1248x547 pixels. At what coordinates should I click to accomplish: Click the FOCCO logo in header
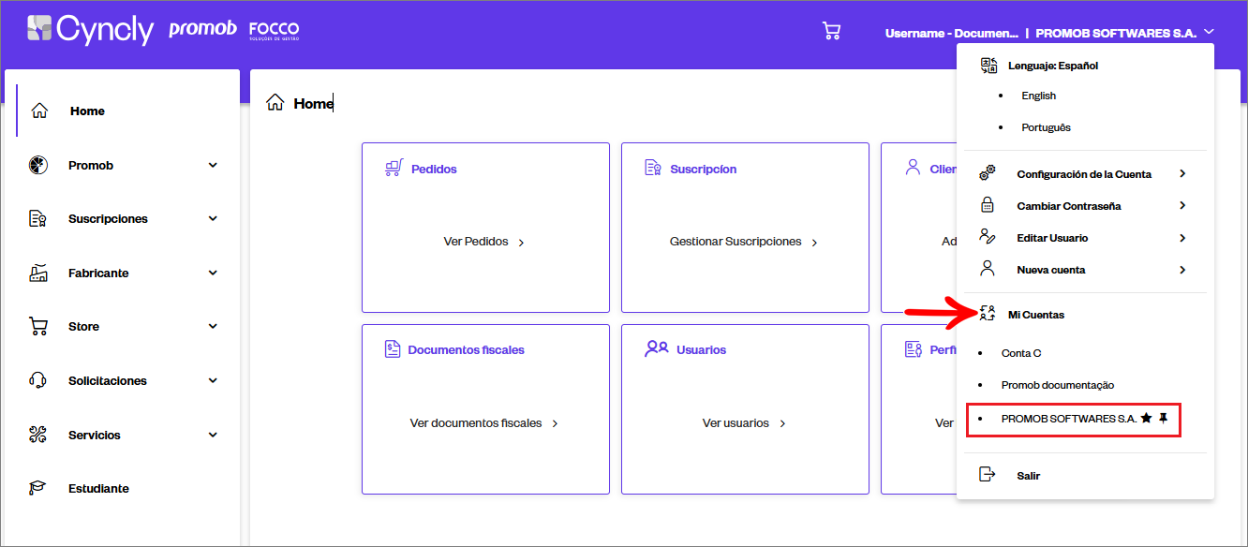pos(274,31)
